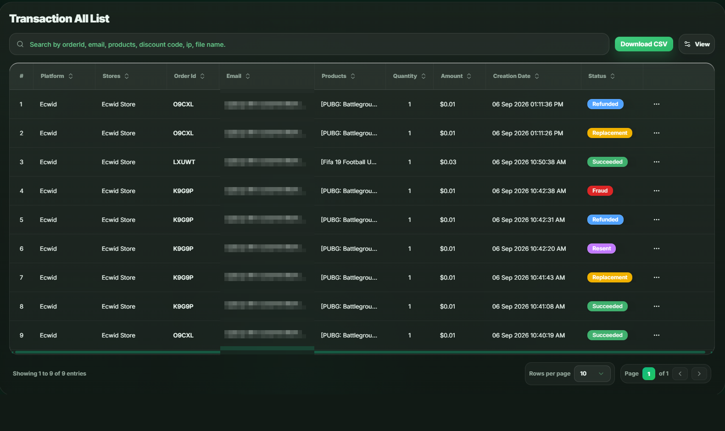725x431 pixels.
Task: Open row 3 actions ellipsis menu
Action: click(x=657, y=162)
